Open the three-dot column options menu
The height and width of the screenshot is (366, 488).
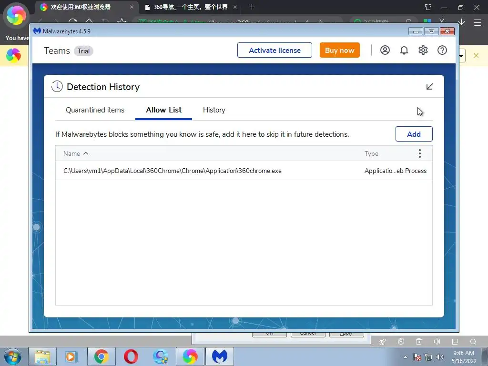tap(420, 153)
